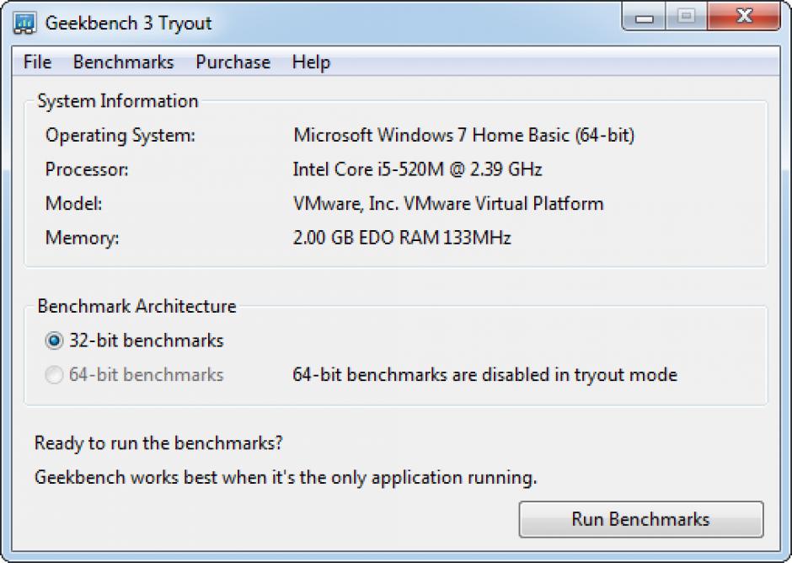Click 'Geekbench works best when it's the only application running' text

coord(286,477)
